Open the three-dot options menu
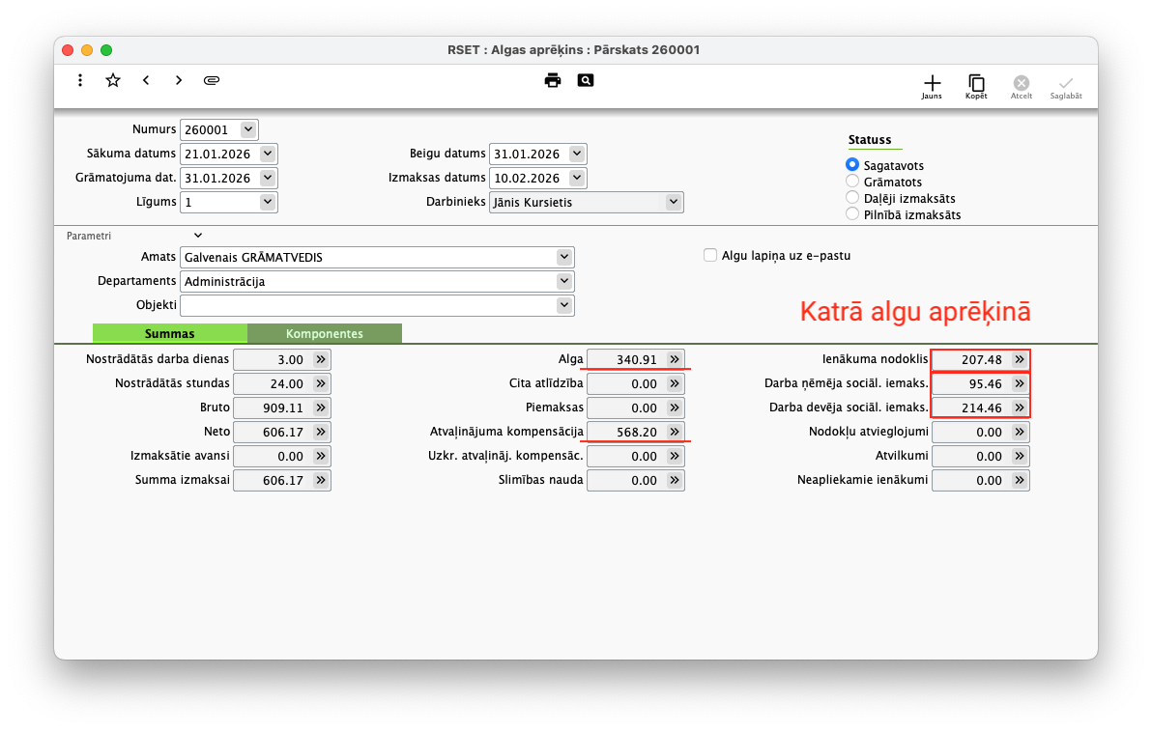The height and width of the screenshot is (731, 1152). click(80, 80)
